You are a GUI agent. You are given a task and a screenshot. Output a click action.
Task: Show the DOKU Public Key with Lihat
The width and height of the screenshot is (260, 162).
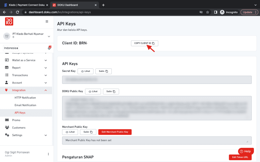coord(93,91)
